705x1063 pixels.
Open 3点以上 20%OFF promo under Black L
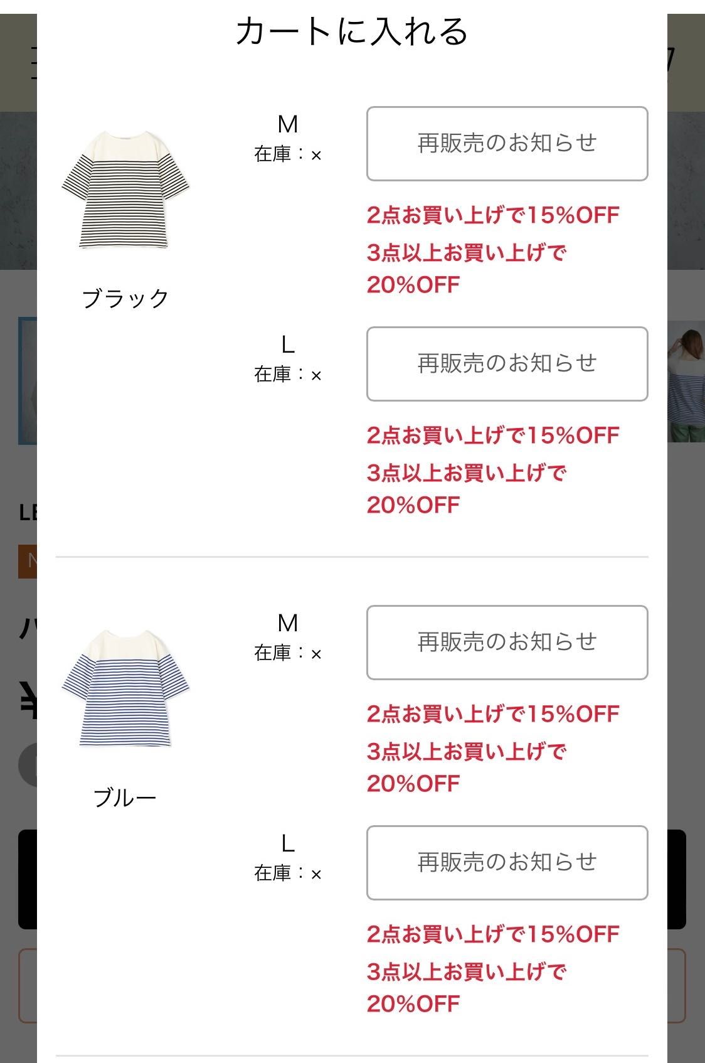point(467,489)
